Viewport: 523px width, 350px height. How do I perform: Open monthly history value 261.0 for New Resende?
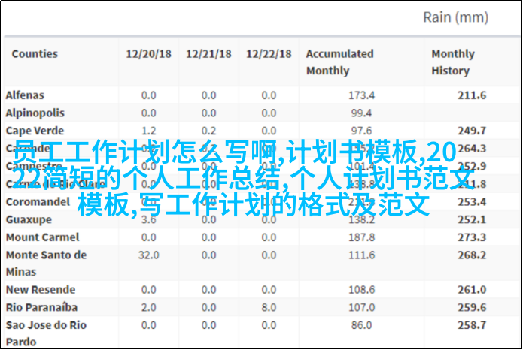[x=472, y=289]
